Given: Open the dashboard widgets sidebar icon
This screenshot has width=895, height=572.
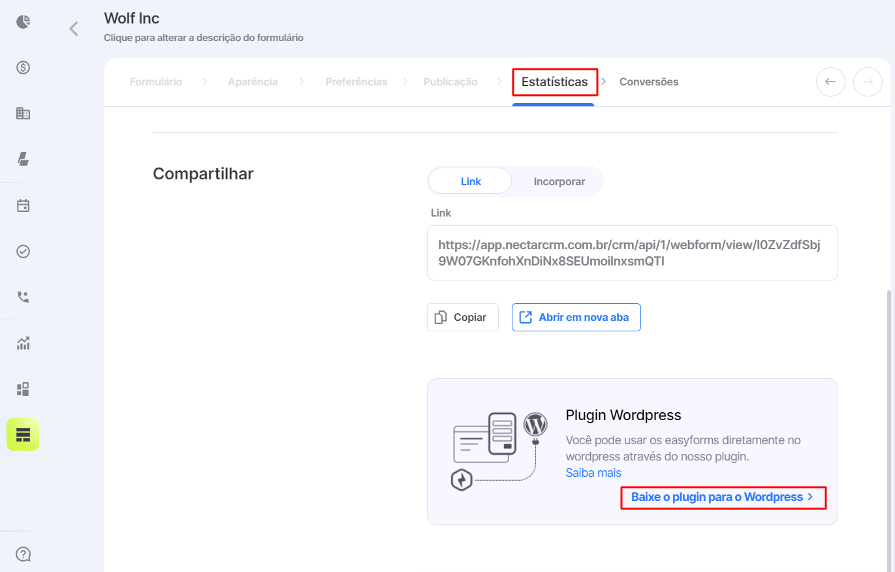Looking at the screenshot, I should 24,389.
